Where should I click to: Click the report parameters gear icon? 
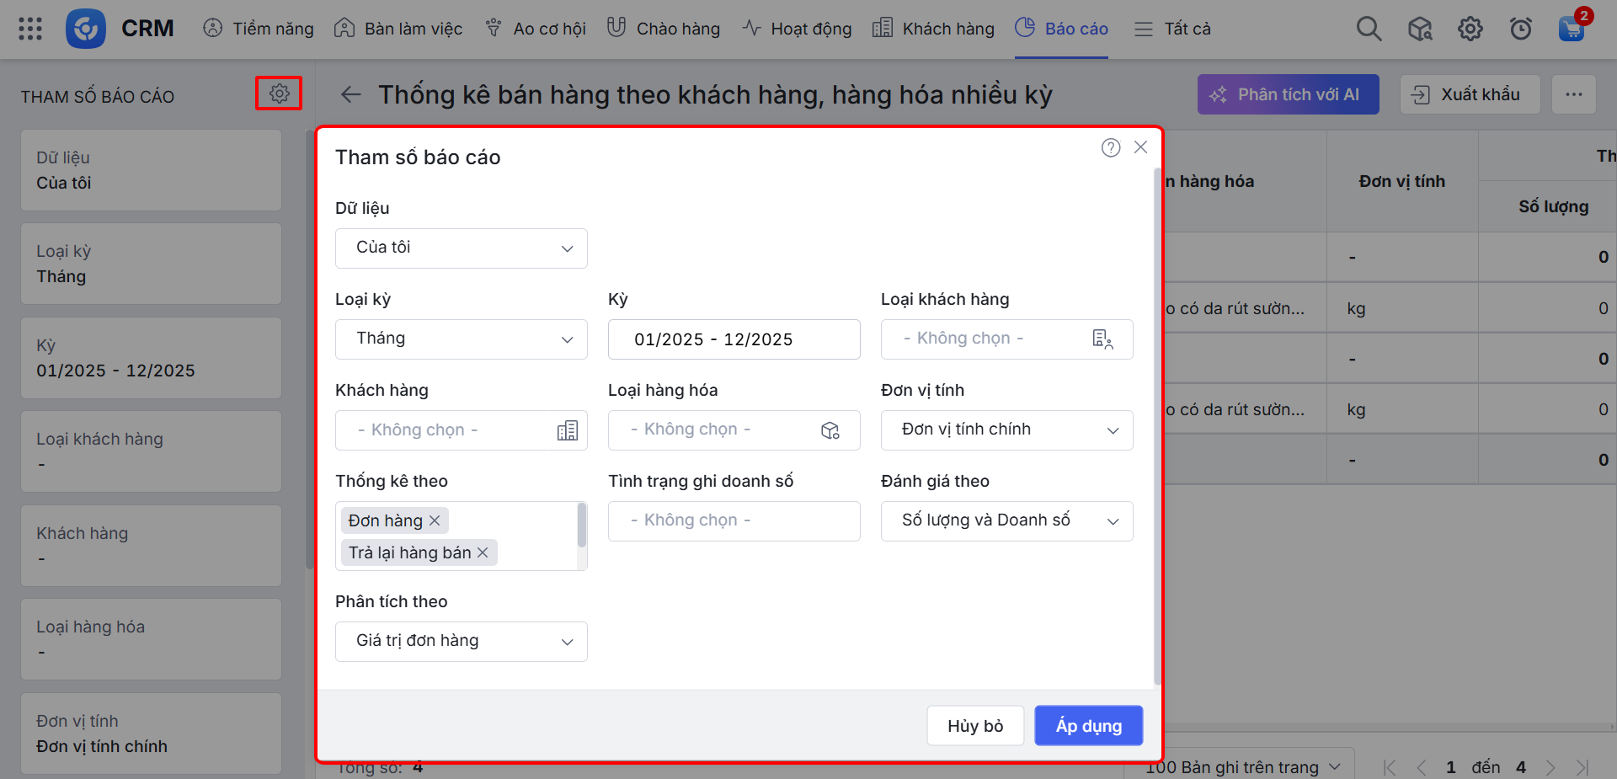coord(279,93)
